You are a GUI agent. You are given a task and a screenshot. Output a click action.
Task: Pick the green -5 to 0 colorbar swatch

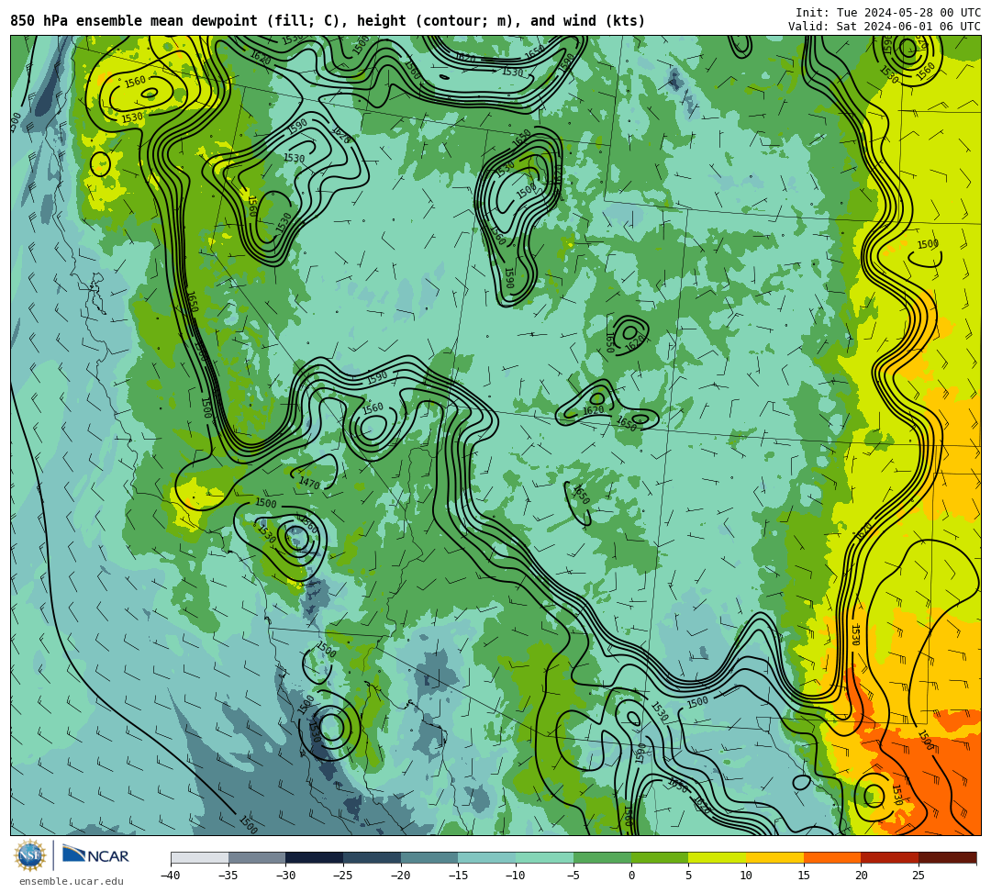pyautogui.click(x=602, y=857)
